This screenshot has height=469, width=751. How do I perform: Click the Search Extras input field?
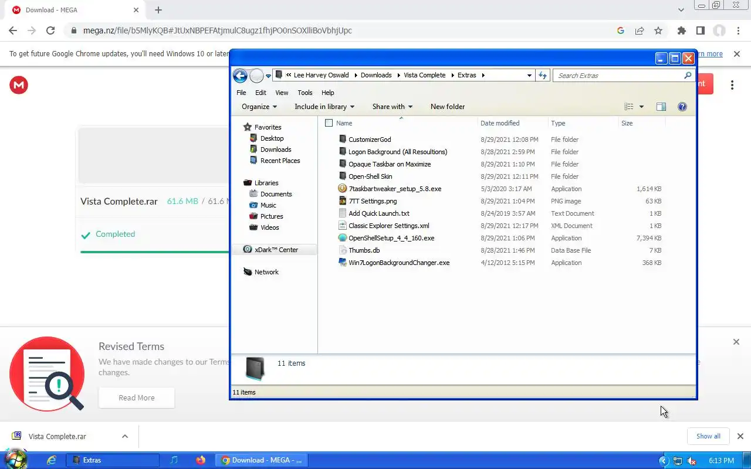click(x=619, y=76)
